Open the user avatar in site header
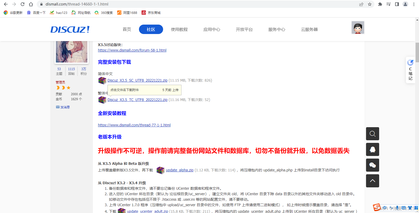This screenshot has width=419, height=213. click(358, 27)
